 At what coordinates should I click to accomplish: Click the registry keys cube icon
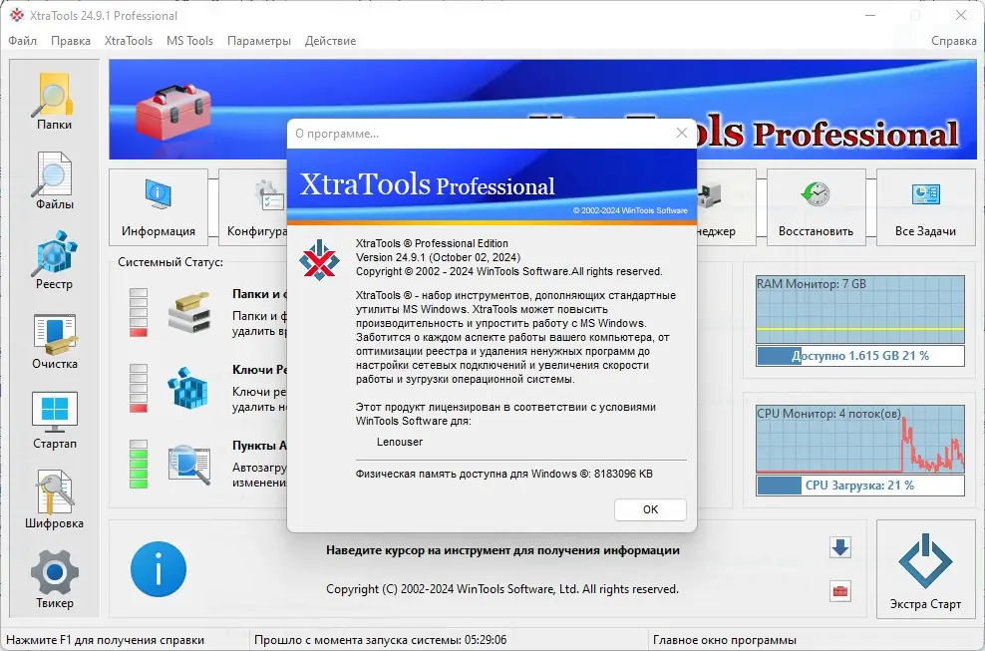tap(188, 388)
